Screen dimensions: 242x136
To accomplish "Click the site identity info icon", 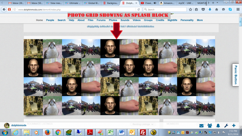I will [x=15, y=10].
